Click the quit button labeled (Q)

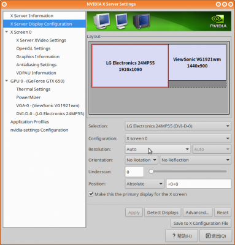pyautogui.click(x=216, y=236)
